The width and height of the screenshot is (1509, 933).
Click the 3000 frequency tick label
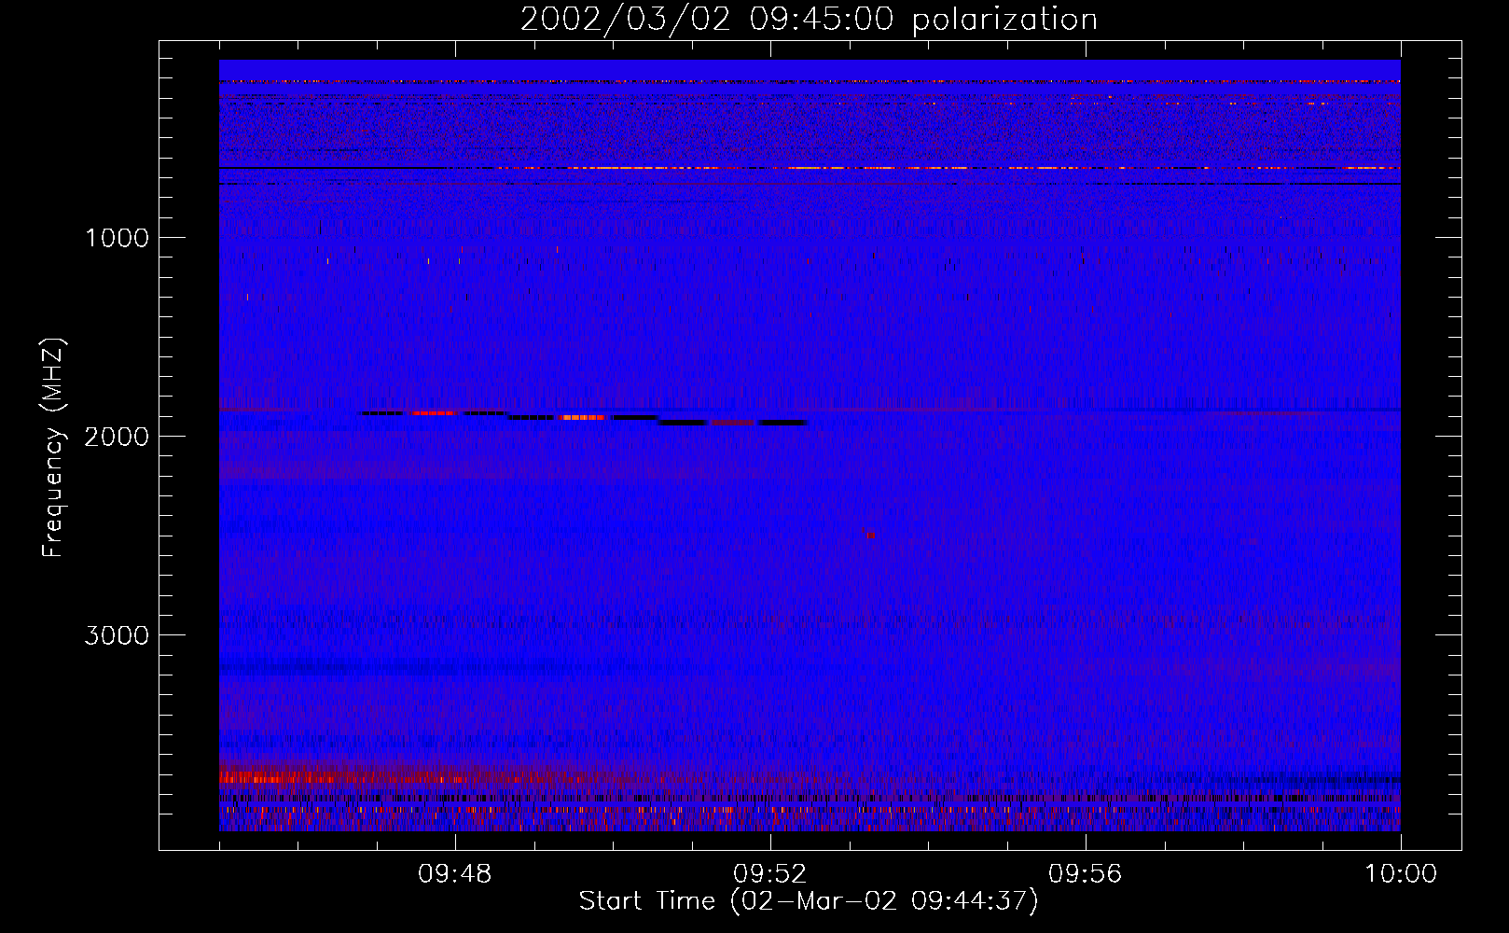pyautogui.click(x=117, y=635)
